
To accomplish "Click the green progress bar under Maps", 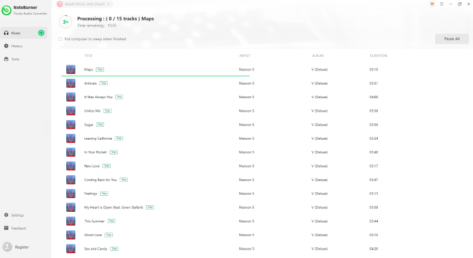I will pyautogui.click(x=155, y=76).
